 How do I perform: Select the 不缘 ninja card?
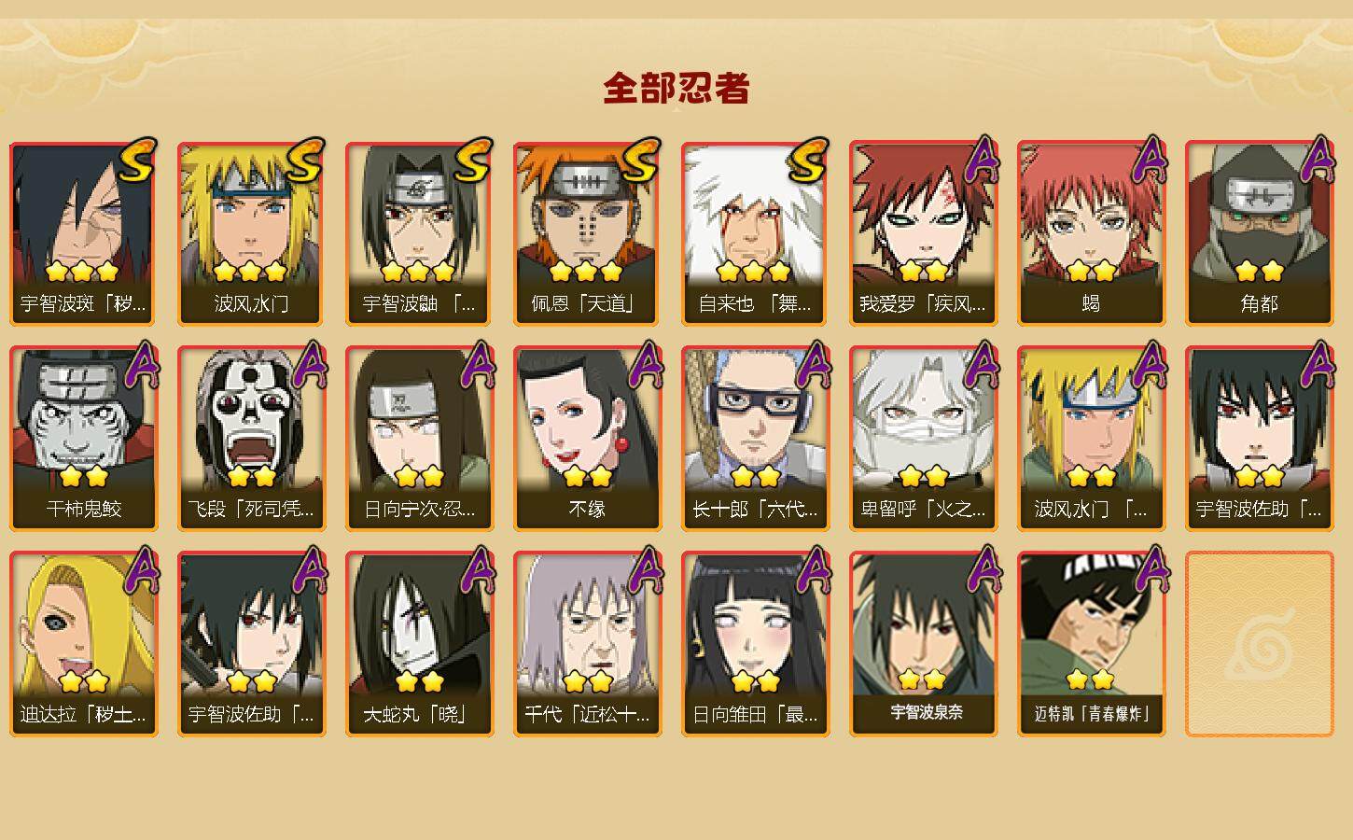click(588, 439)
